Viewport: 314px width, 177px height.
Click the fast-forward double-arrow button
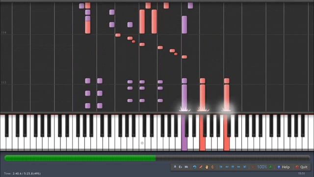coord(239,167)
